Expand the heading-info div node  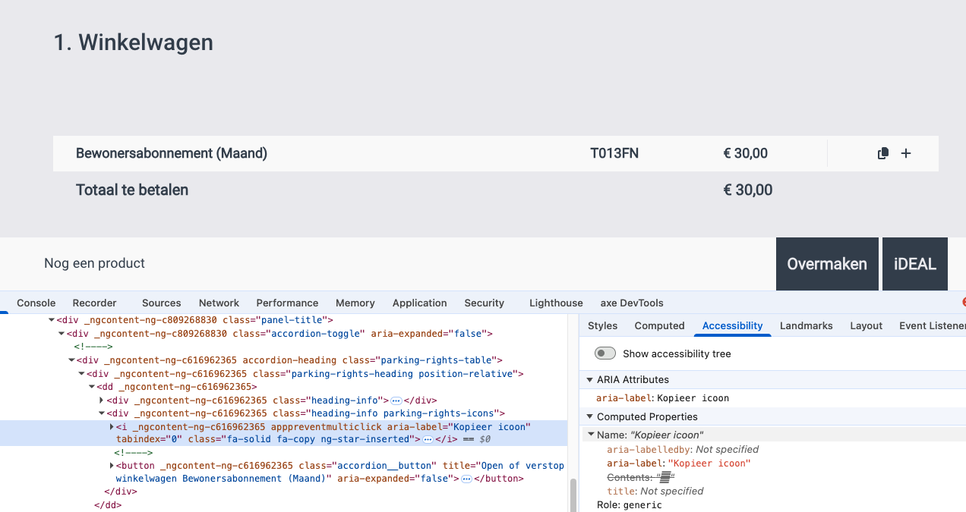click(102, 400)
